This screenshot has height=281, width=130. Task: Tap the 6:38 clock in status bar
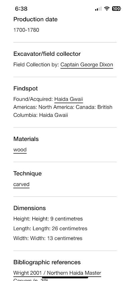coord(21,9)
